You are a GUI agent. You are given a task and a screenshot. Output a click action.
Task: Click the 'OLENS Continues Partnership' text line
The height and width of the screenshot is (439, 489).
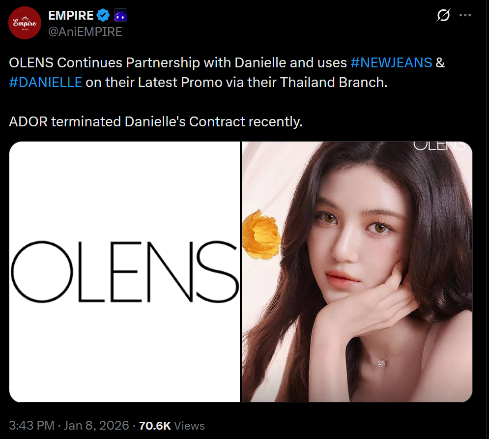point(227,63)
